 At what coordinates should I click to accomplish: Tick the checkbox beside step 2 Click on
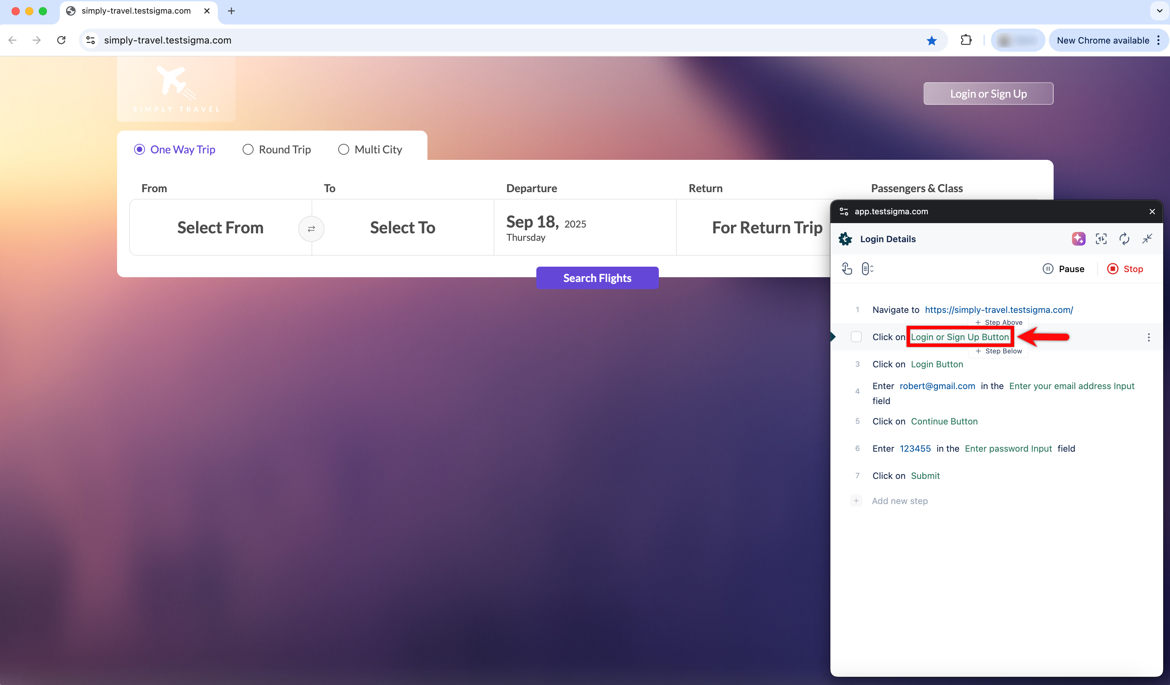(x=856, y=336)
